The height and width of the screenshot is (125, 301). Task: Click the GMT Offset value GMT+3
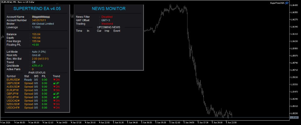click(106, 20)
